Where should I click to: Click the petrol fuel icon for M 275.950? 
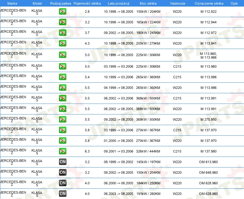coord(62,119)
